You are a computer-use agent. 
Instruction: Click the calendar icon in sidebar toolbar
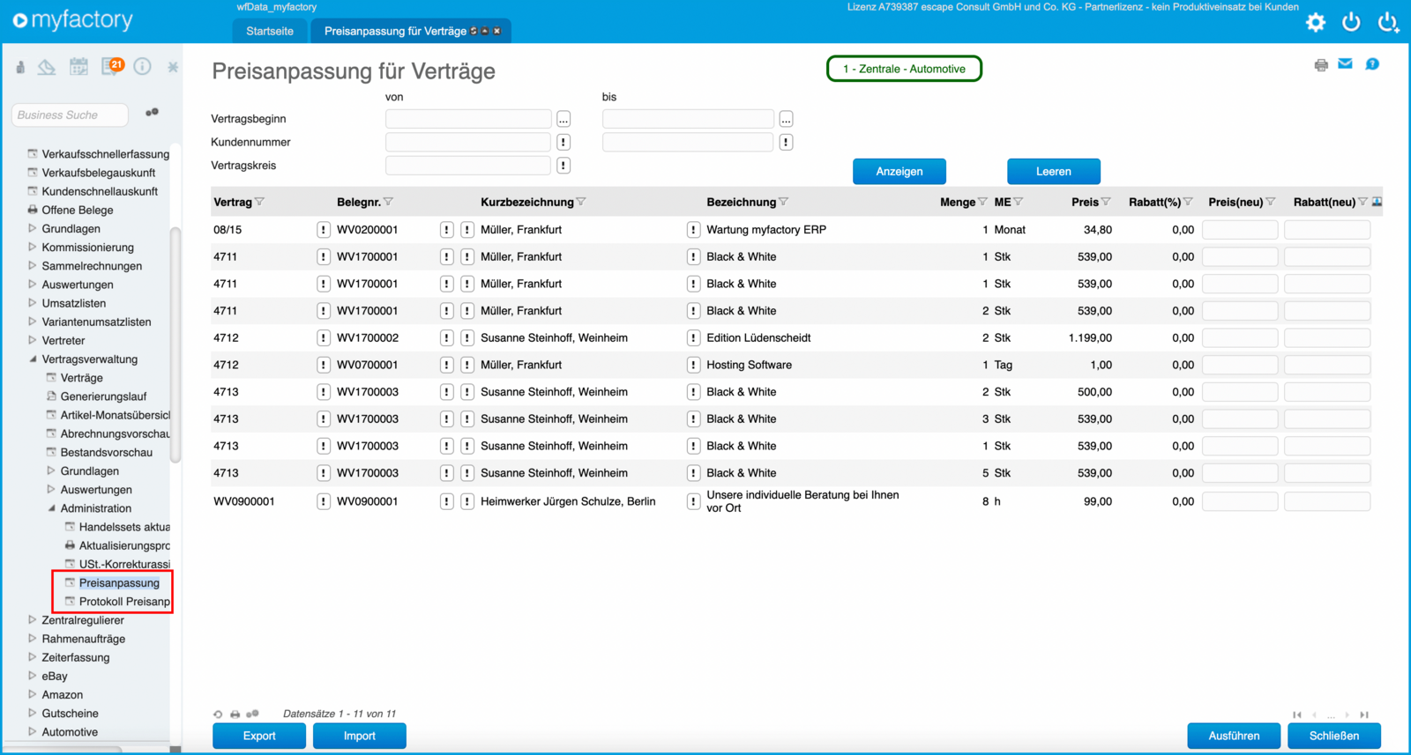pyautogui.click(x=78, y=67)
